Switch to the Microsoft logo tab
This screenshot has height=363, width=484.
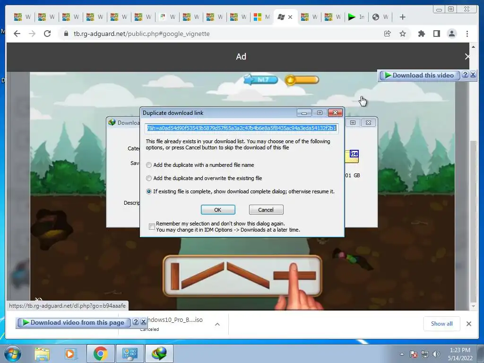pyautogui.click(x=261, y=17)
